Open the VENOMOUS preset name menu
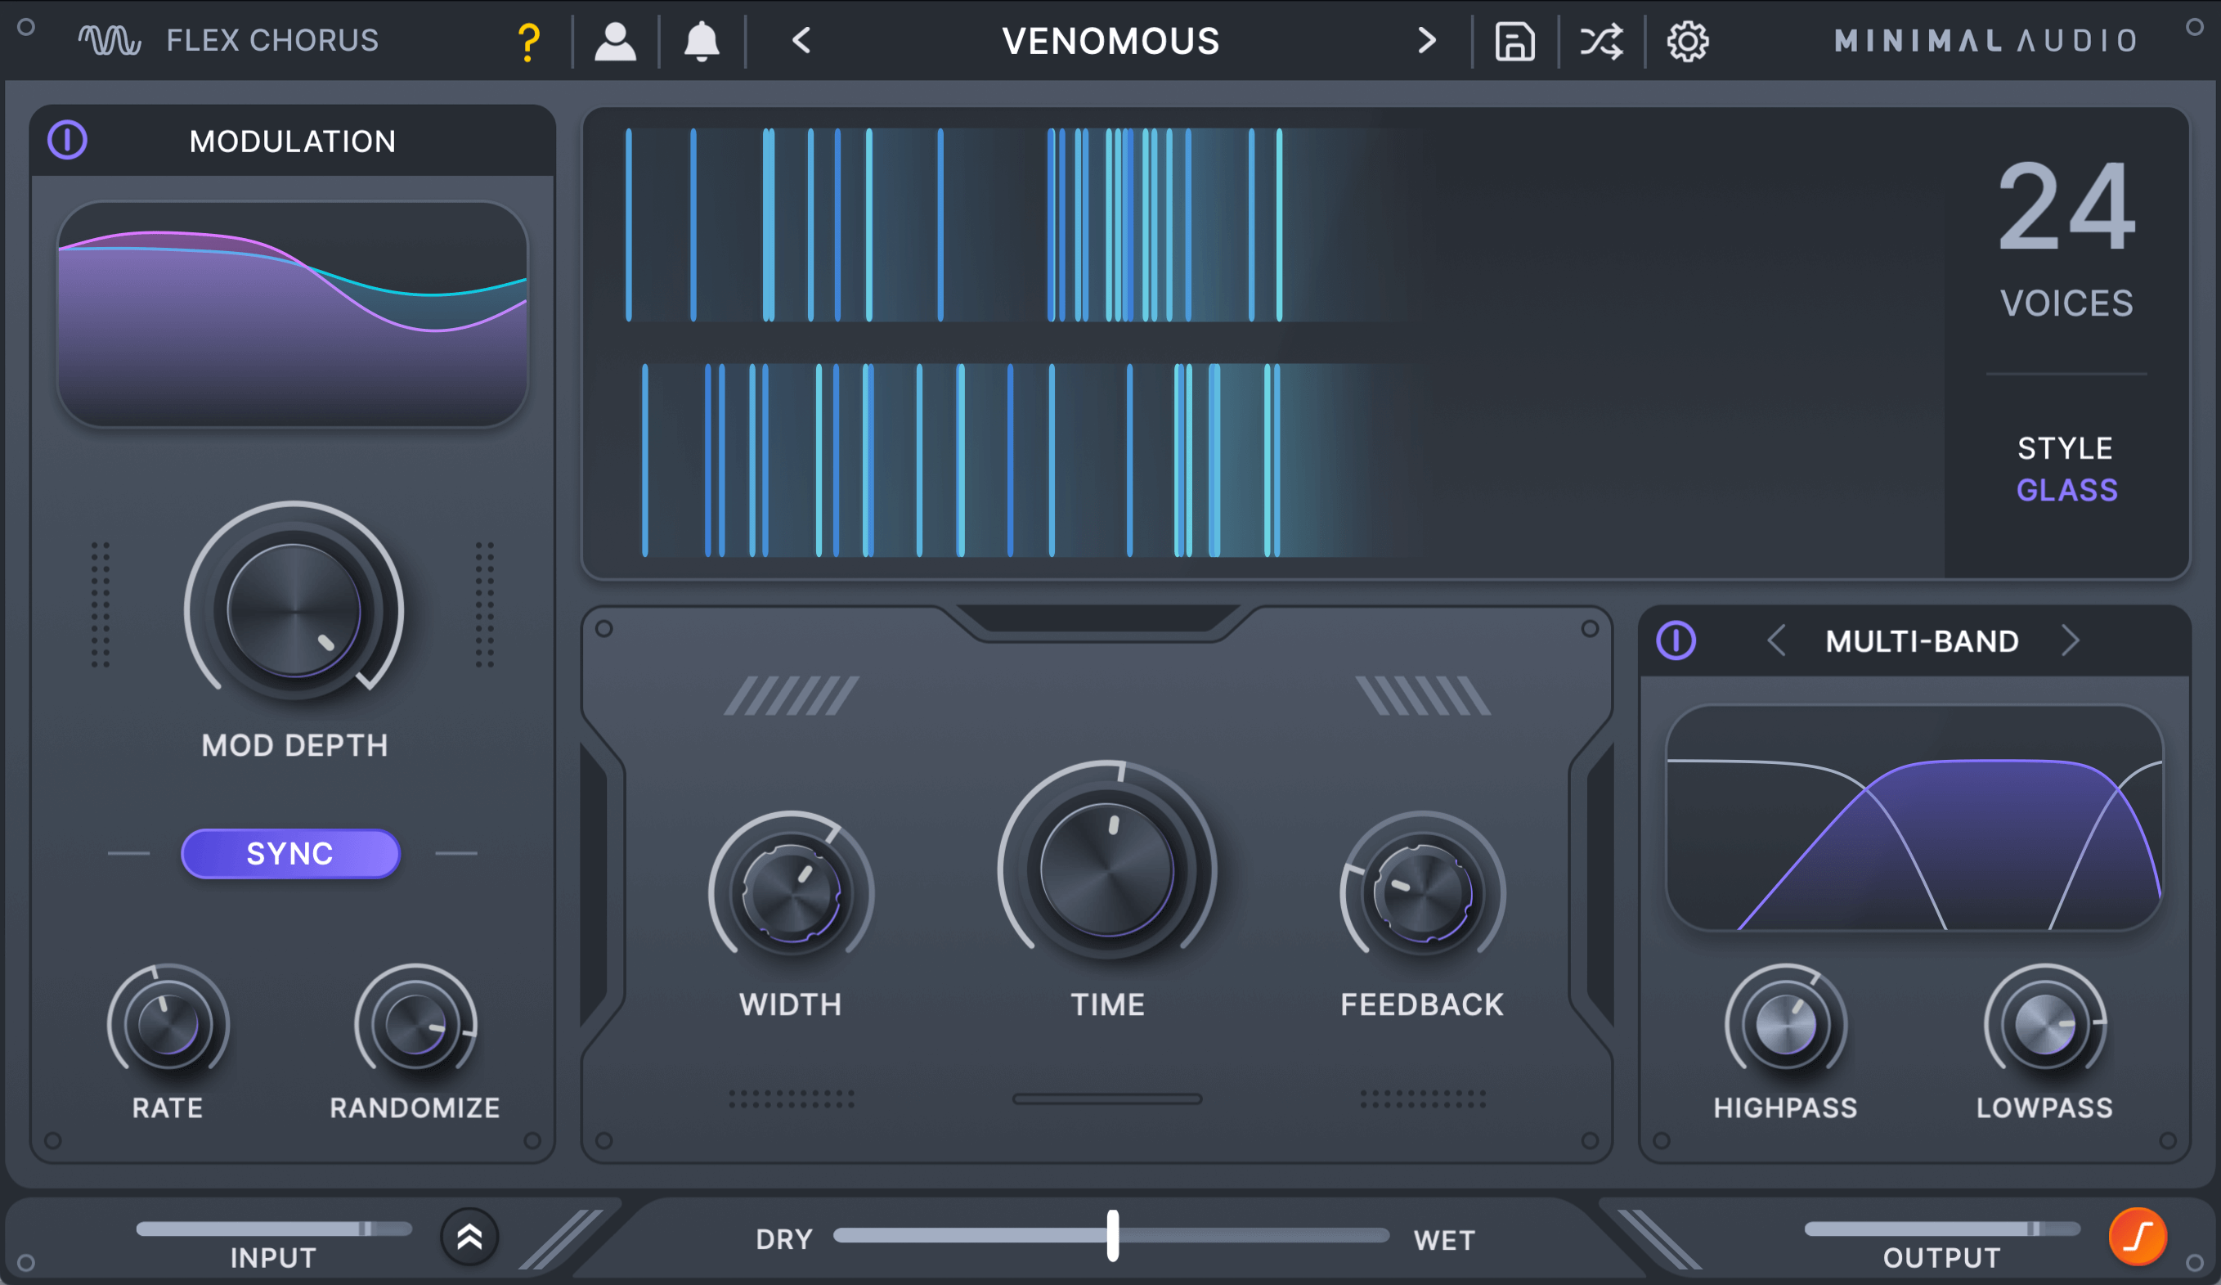2221x1285 pixels. (x=1110, y=39)
